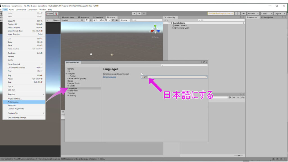
Task: Click the Step frame button
Action: pyautogui.click(x=144, y=13)
